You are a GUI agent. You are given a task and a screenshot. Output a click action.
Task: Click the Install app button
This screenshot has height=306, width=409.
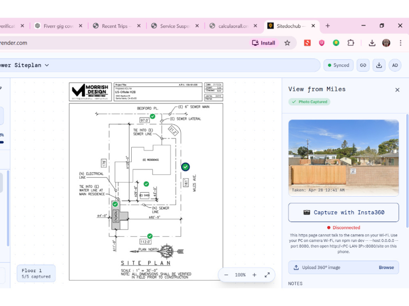[264, 43]
